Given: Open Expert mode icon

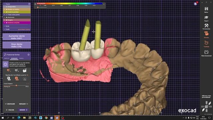Looking at the screenshot, I should point(206,17).
